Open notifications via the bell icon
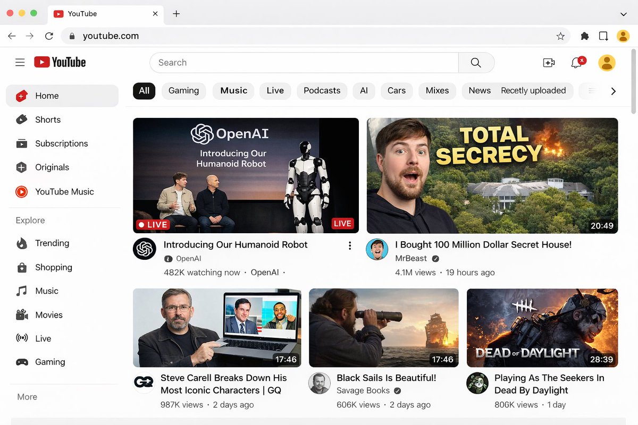This screenshot has height=425, width=638. tap(576, 62)
